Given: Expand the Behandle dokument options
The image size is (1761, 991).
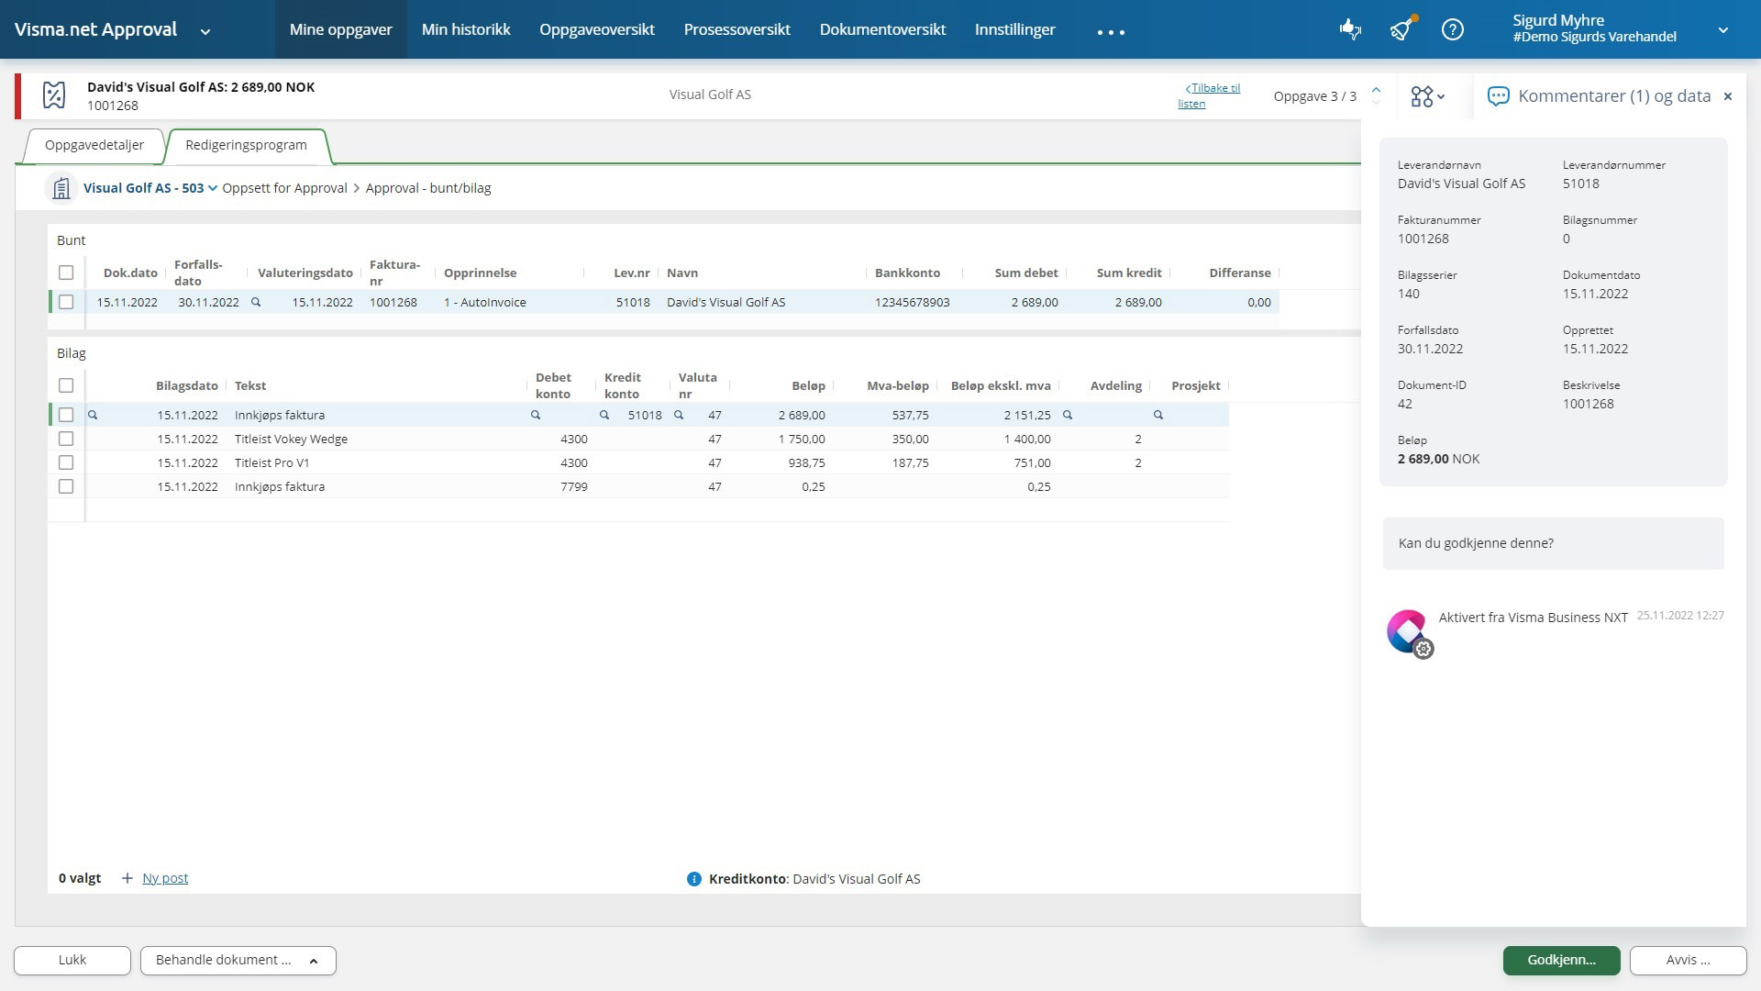Looking at the screenshot, I should (312, 960).
